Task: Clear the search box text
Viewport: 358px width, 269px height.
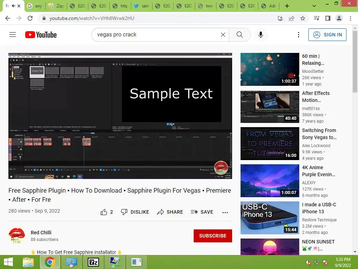Action: coord(223,35)
